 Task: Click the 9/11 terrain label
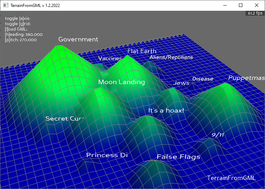[217, 135]
